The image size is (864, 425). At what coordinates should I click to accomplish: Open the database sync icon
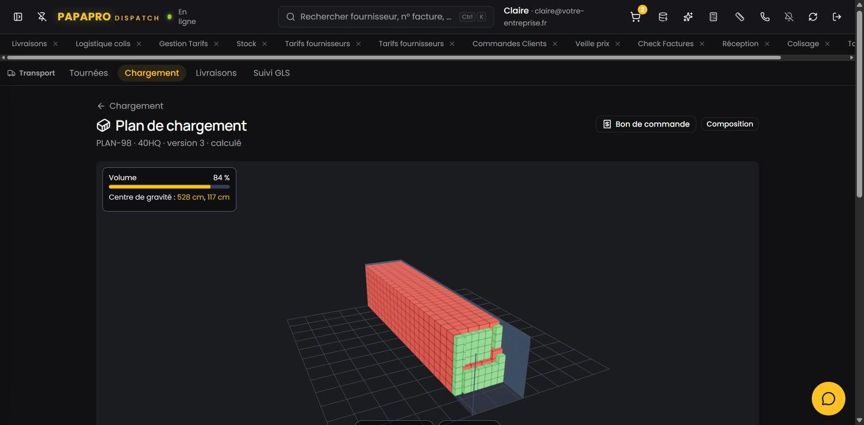(663, 17)
